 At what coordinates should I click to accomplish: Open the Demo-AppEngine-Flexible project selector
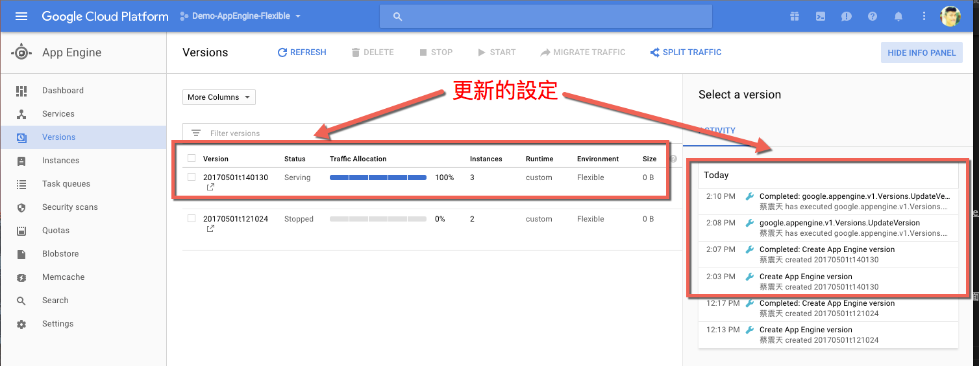pos(240,16)
